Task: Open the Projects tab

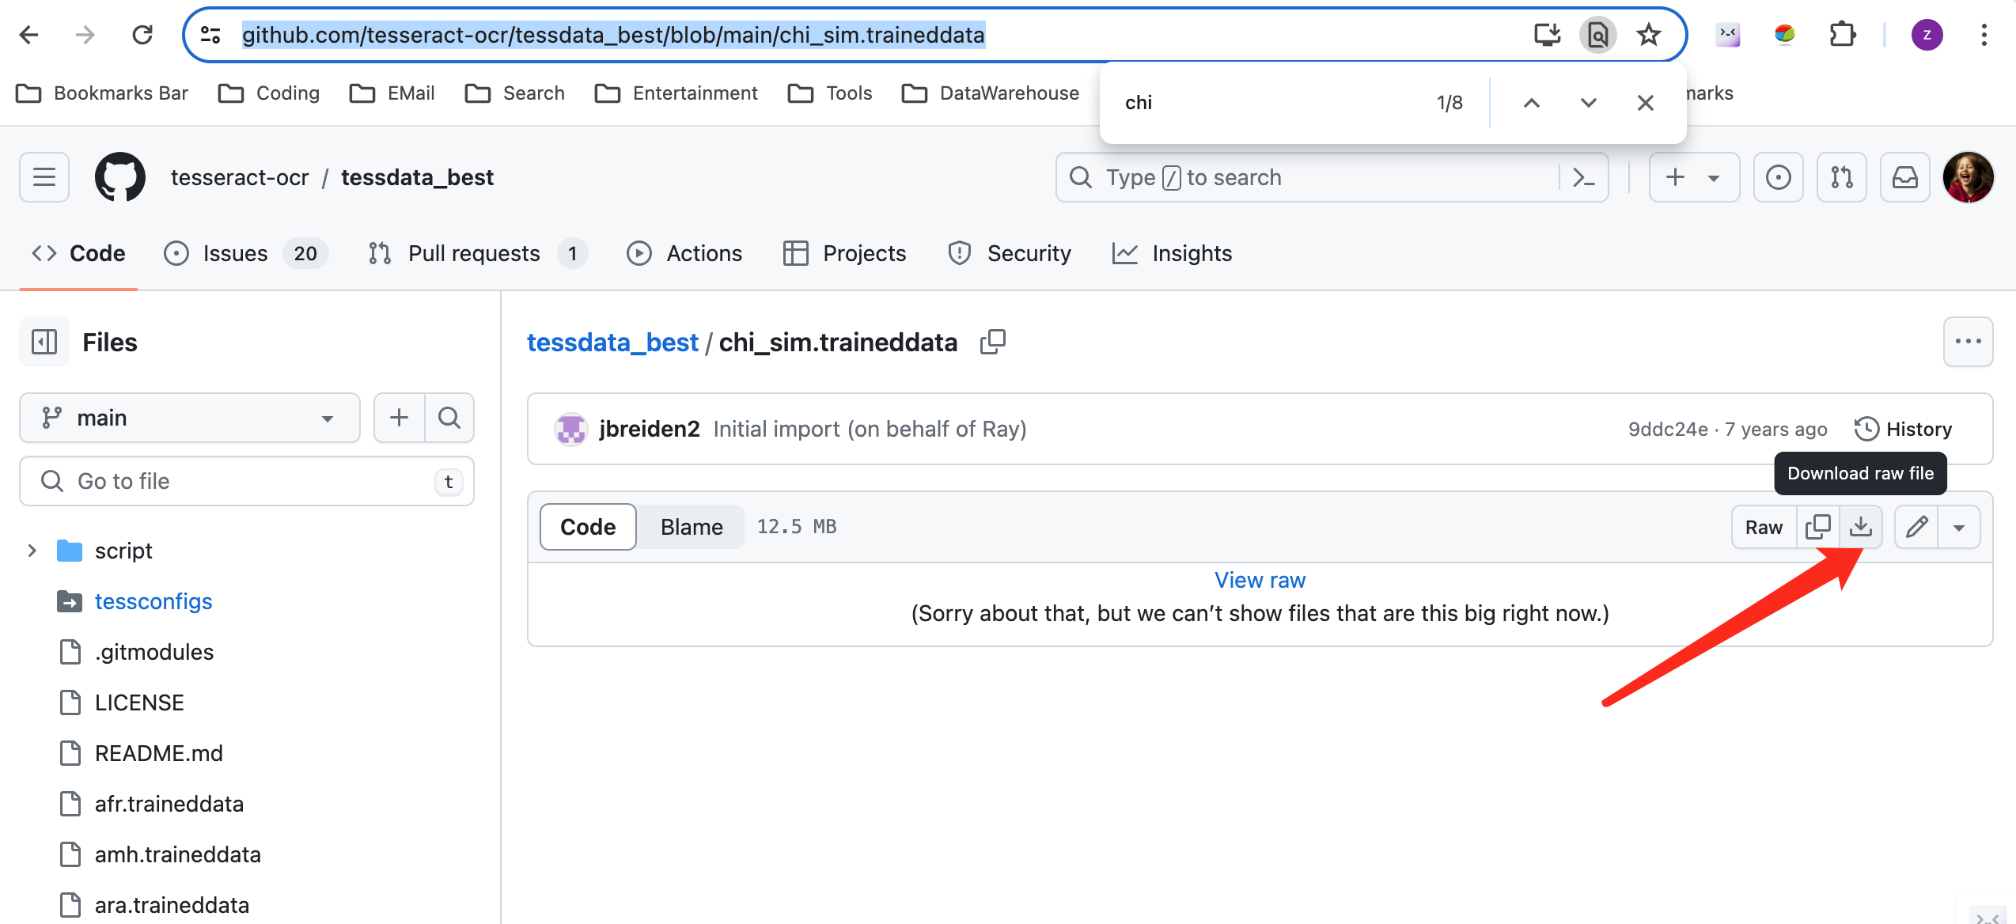Action: click(x=844, y=253)
